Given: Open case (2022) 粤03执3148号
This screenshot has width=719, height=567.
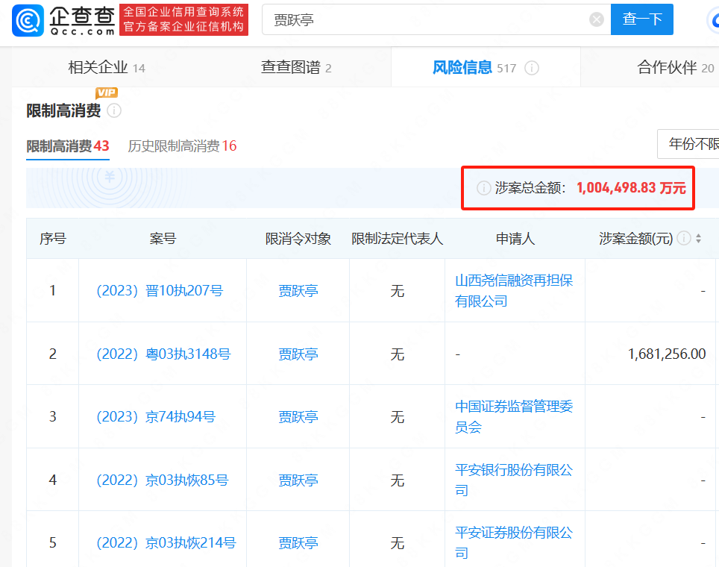Looking at the screenshot, I should (x=163, y=354).
